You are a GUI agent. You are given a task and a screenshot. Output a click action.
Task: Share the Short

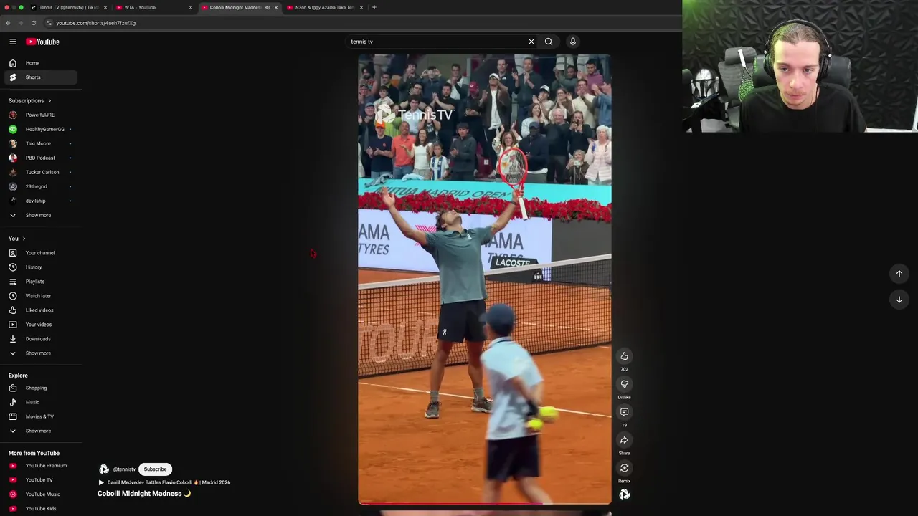click(x=624, y=440)
